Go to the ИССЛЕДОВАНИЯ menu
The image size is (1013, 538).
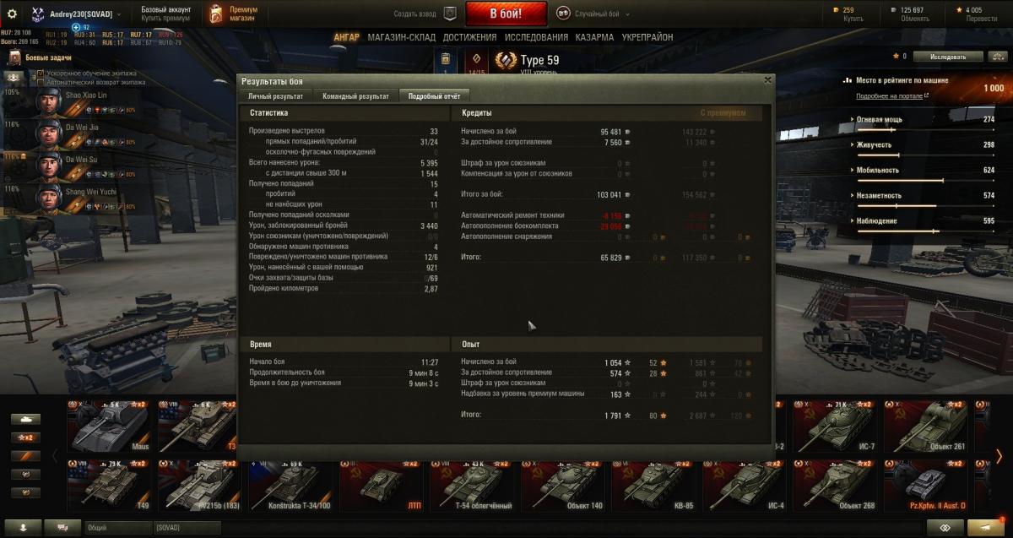click(x=536, y=37)
